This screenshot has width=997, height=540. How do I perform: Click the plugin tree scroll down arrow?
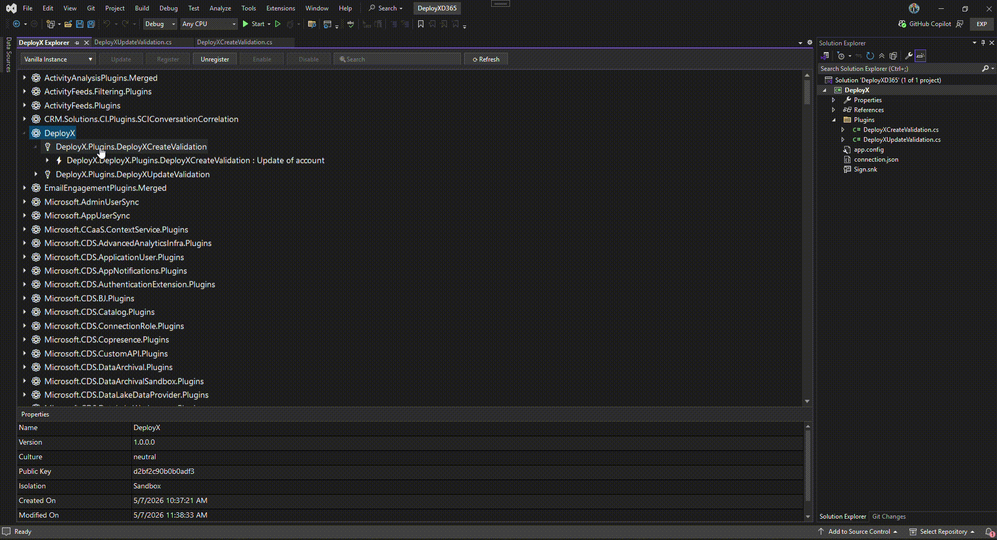tap(807, 401)
